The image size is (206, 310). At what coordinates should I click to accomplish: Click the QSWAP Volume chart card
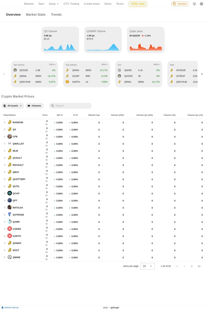tap(103, 40)
